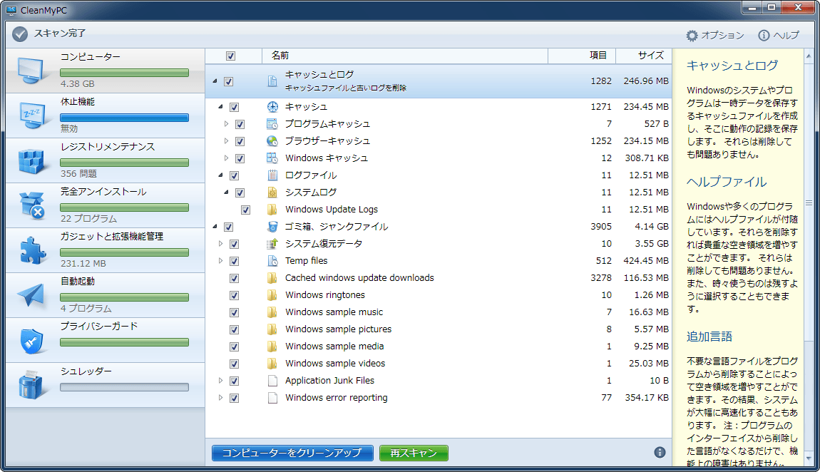This screenshot has width=820, height=472.
Task: Collapse the キャッシュとログ group
Action: 215,81
